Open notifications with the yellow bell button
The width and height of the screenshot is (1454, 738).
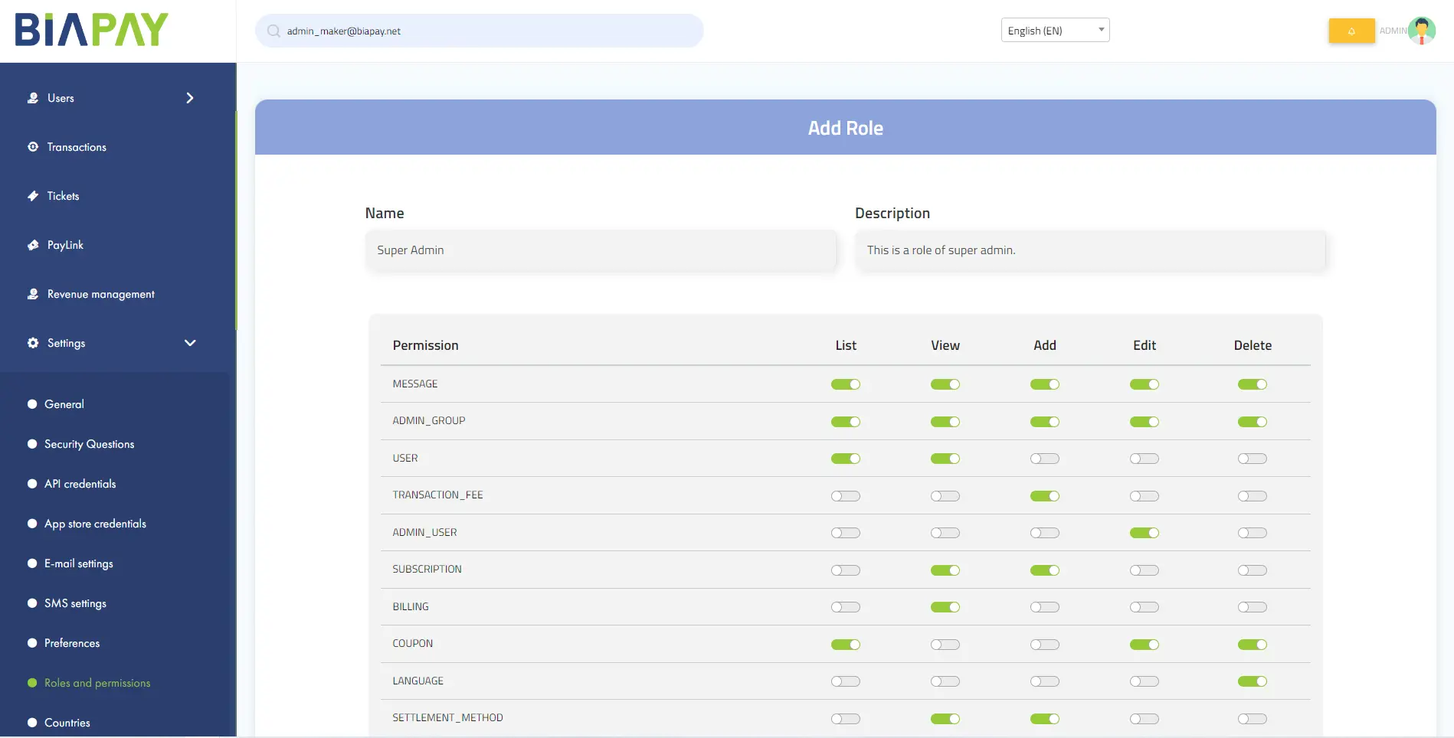[1351, 31]
